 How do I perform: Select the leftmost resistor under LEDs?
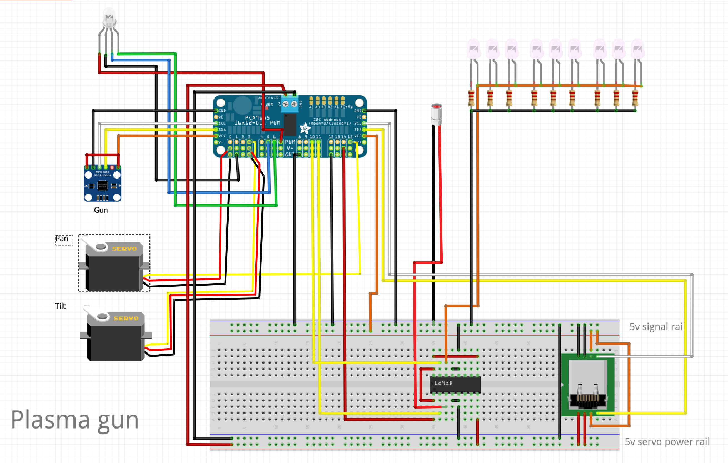point(471,98)
